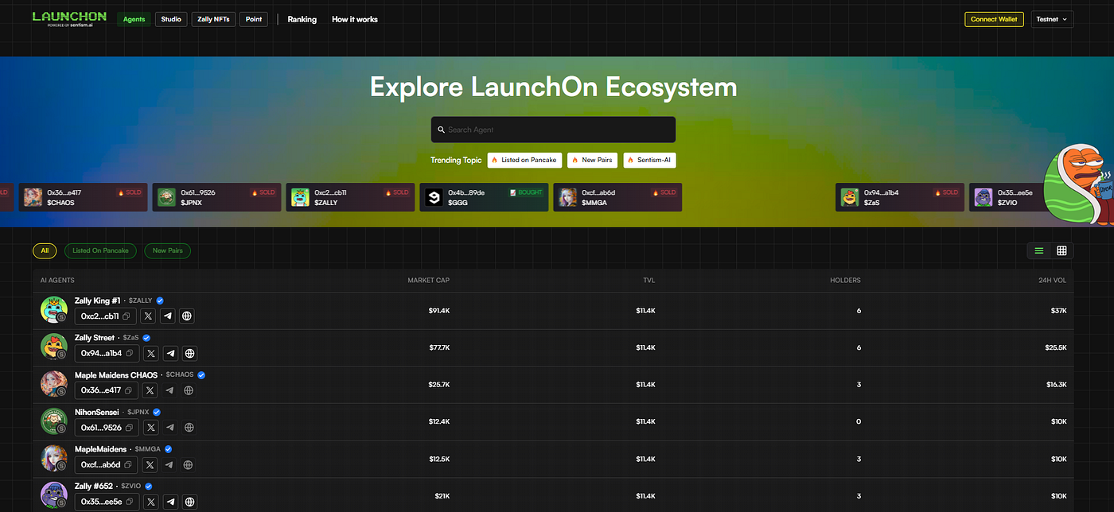The width and height of the screenshot is (1114, 512).
Task: Click the TVL column header
Action: pyautogui.click(x=649, y=281)
